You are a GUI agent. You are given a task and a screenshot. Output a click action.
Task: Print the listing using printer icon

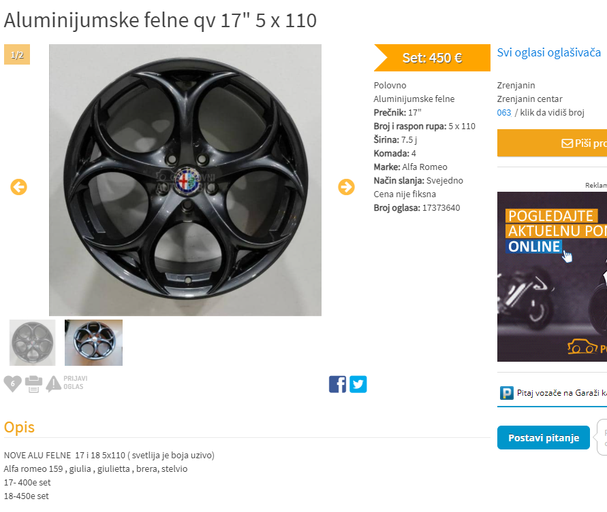coord(33,384)
